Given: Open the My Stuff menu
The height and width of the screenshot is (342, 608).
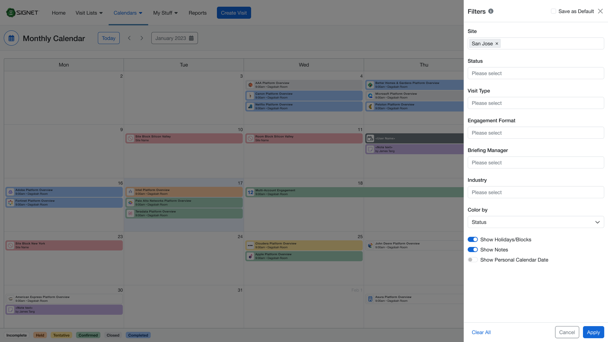Looking at the screenshot, I should 165,13.
